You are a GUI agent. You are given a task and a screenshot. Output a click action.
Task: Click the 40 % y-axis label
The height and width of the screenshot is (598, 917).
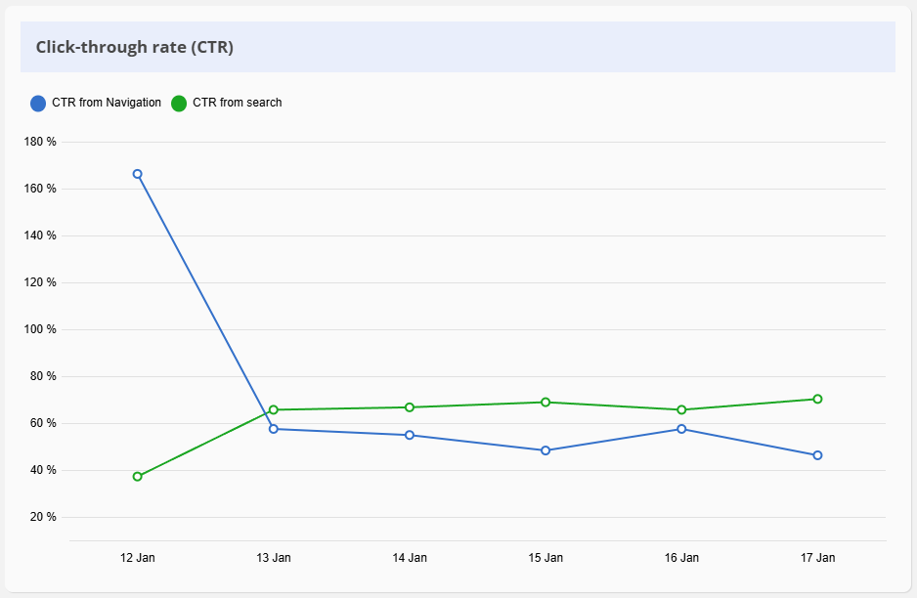point(43,470)
